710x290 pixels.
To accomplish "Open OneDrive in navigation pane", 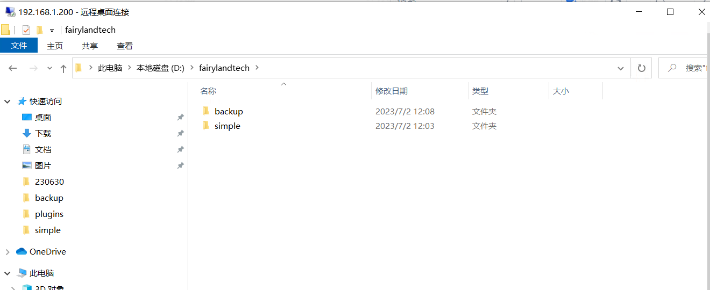I will point(48,251).
